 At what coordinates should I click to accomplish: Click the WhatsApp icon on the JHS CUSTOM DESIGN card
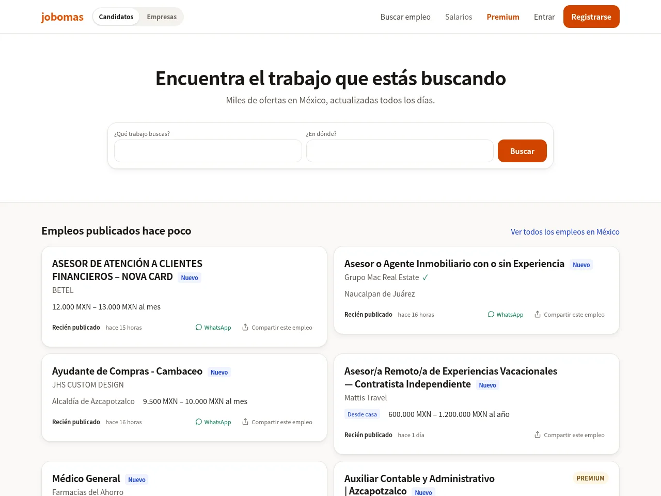tap(199, 422)
